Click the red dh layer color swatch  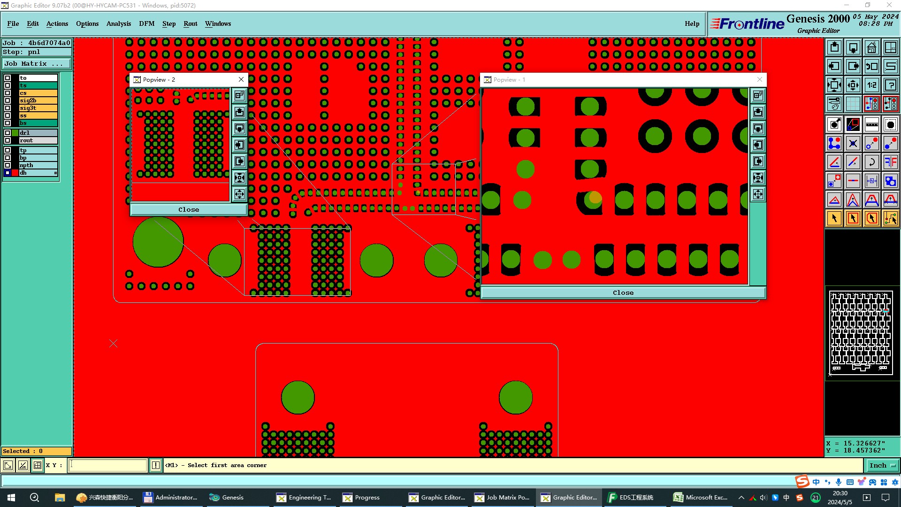(15, 173)
